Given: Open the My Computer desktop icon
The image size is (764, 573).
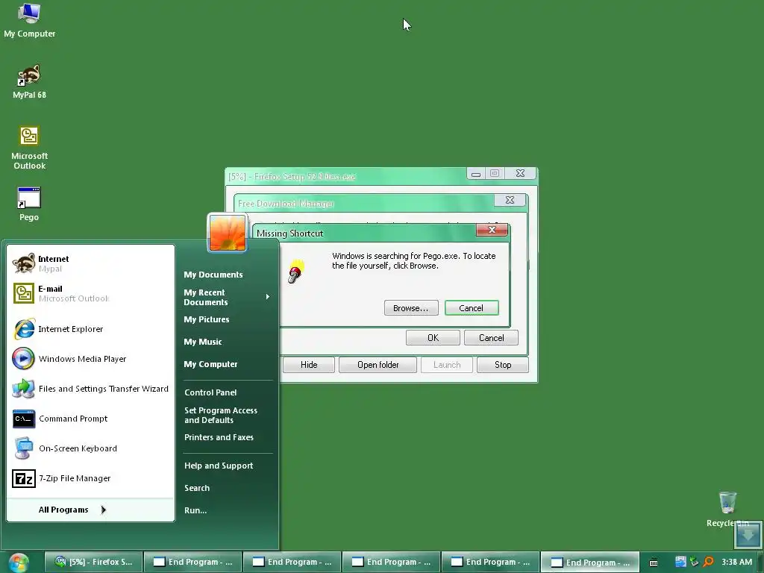Looking at the screenshot, I should (x=29, y=20).
